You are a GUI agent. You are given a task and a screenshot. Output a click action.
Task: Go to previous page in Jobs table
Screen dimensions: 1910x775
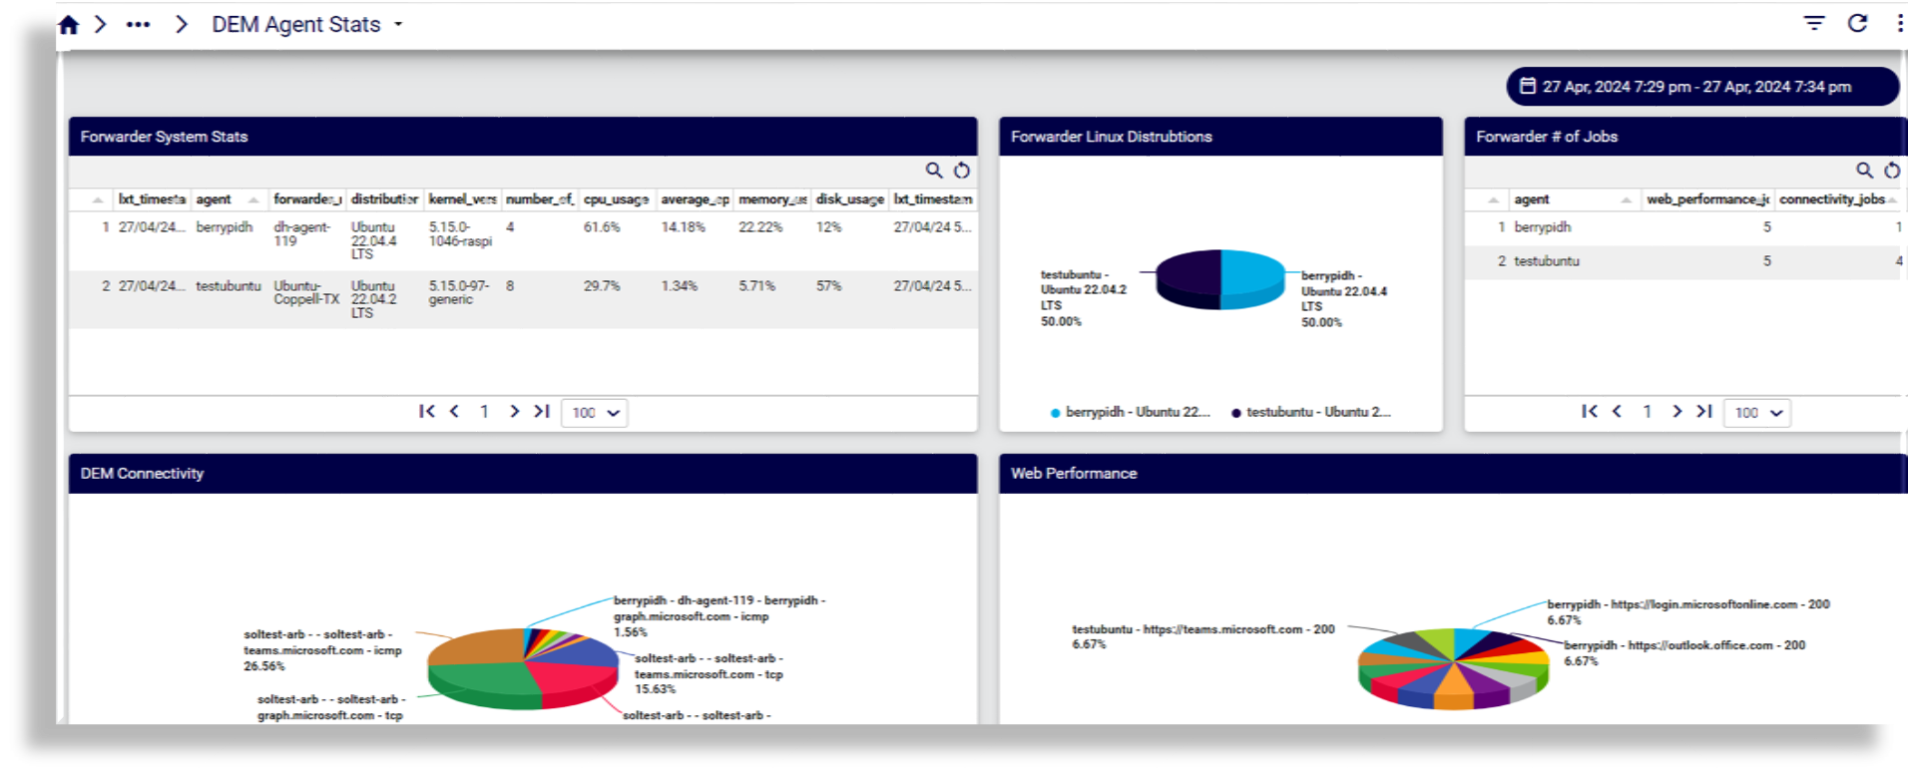1617,411
